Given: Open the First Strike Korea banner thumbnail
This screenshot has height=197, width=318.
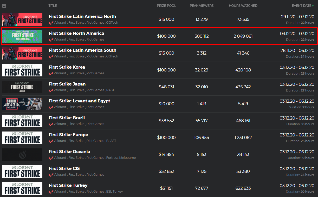Looking at the screenshot, I should (x=22, y=70).
